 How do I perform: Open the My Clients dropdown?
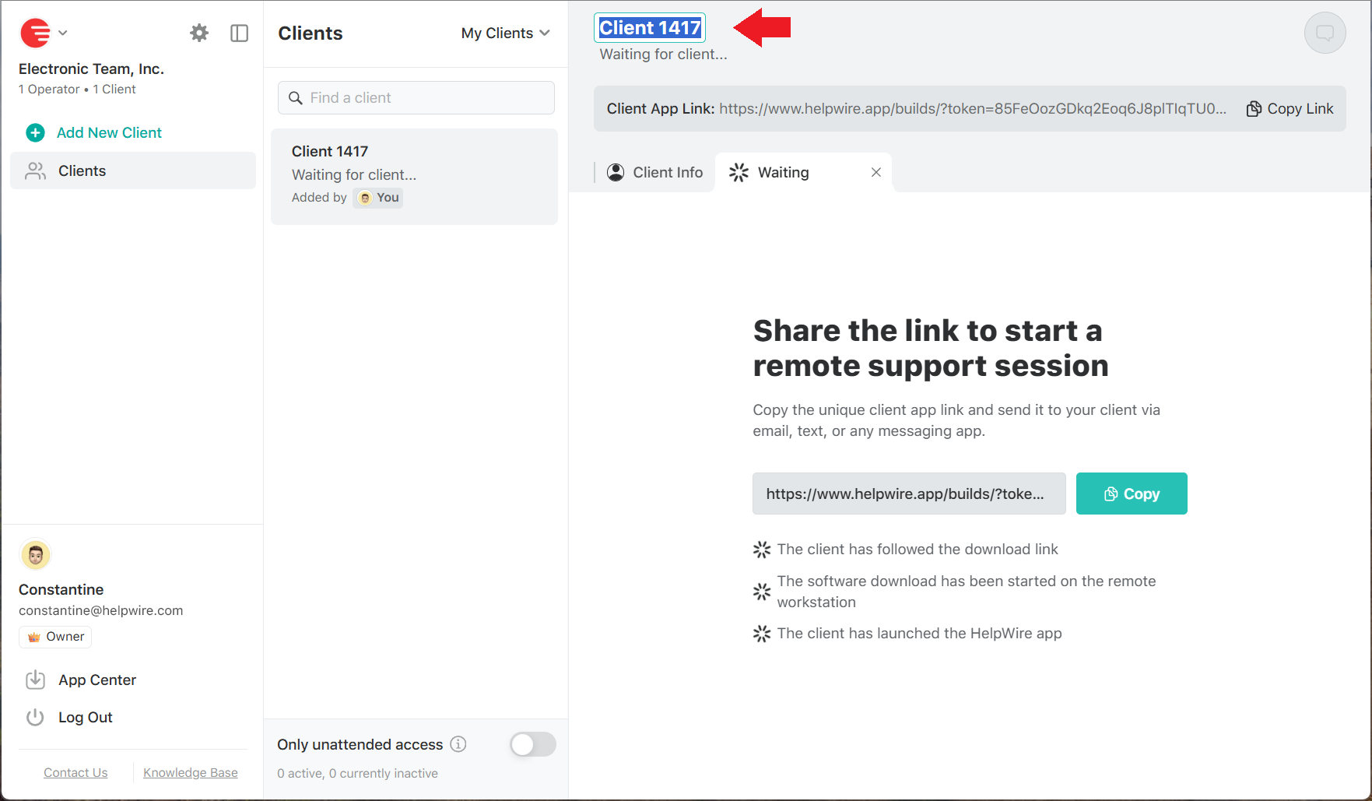(x=504, y=33)
